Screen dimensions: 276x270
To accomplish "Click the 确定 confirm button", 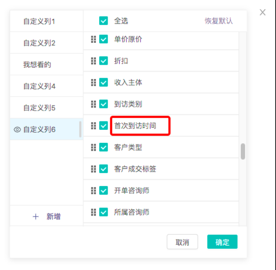I will tap(222, 242).
